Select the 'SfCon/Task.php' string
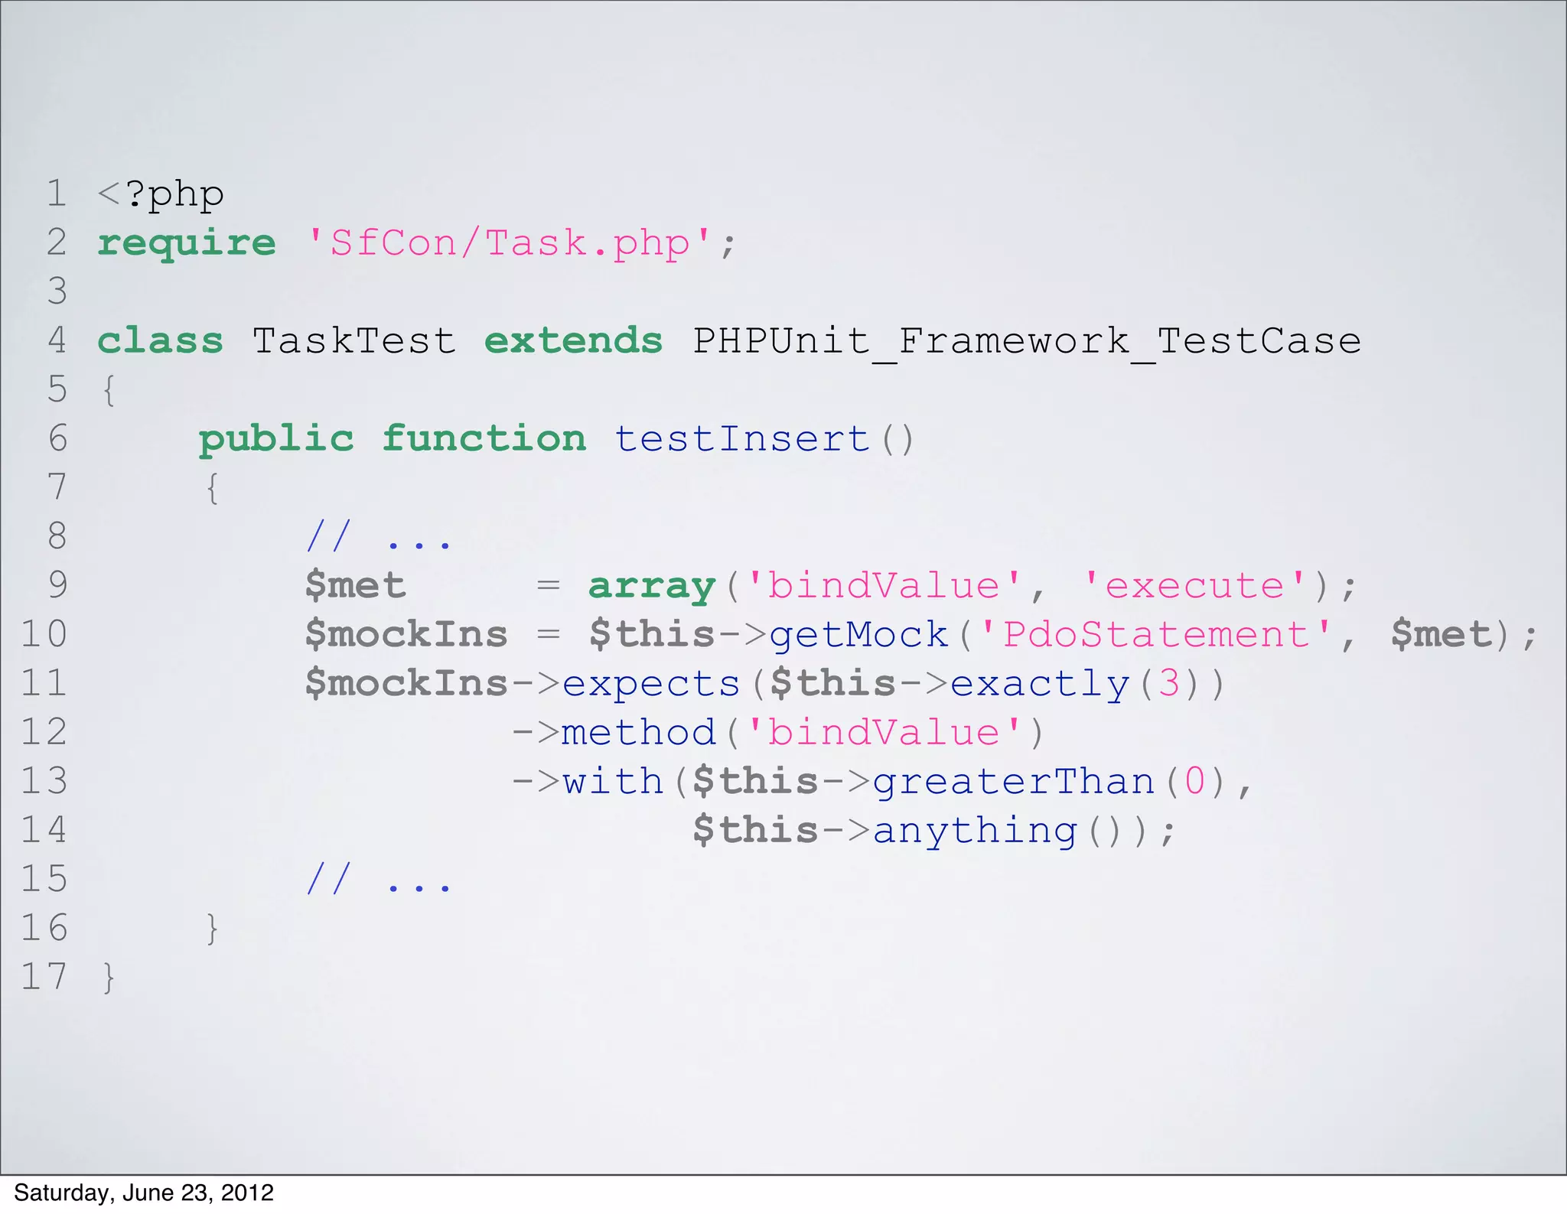 click(x=510, y=243)
